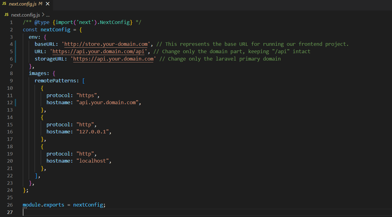
Task: Open the API link ending in /api
Action: pyautogui.click(x=98, y=51)
